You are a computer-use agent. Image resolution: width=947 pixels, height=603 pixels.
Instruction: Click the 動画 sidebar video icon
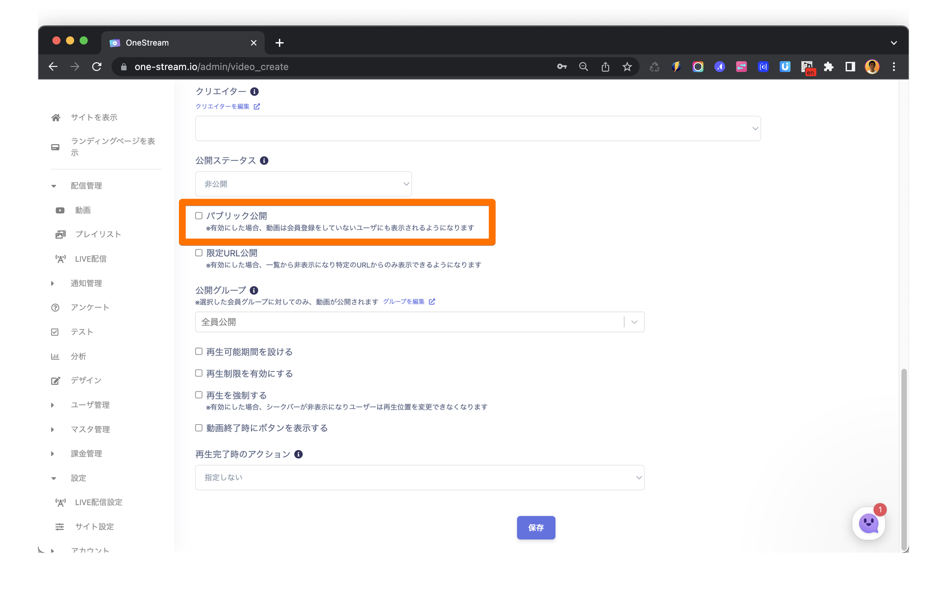(x=60, y=211)
